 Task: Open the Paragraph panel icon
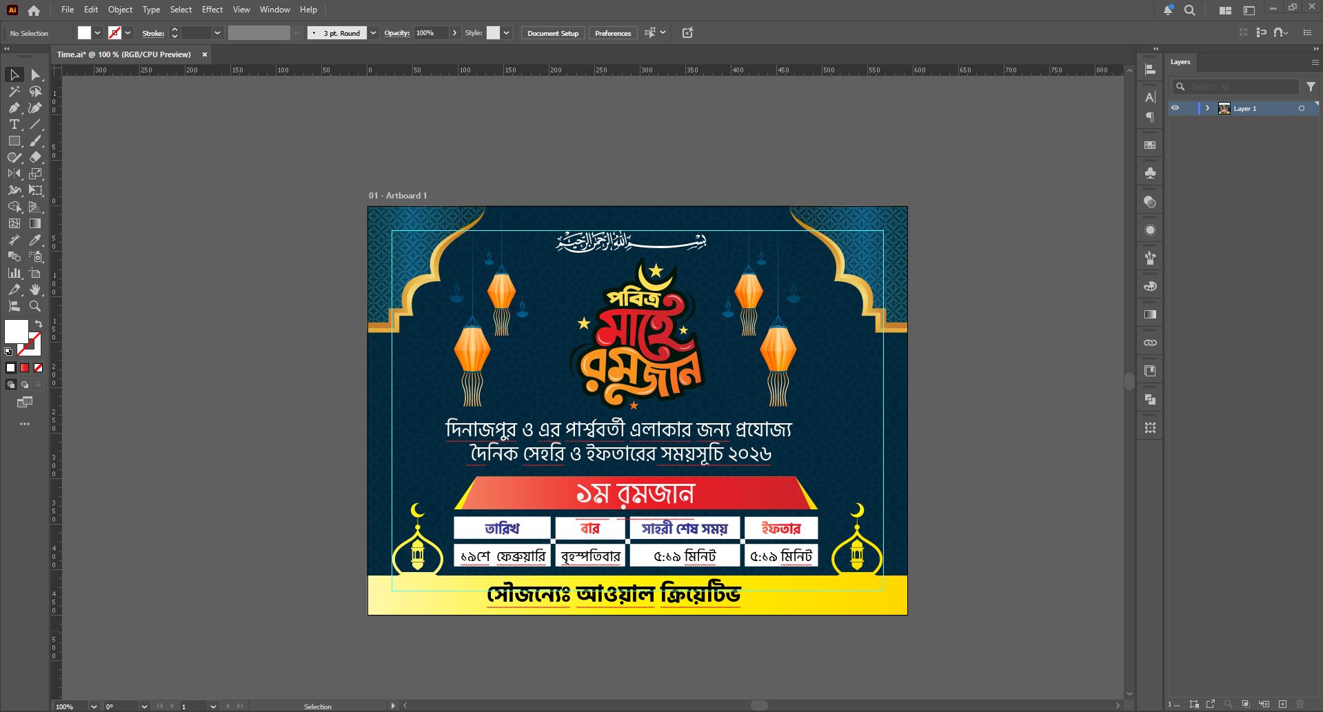(1150, 117)
